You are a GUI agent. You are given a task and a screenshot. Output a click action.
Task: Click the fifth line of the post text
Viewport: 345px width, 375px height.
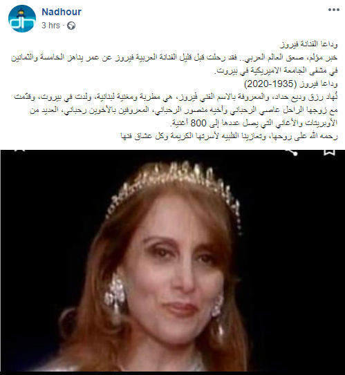pyautogui.click(x=176, y=97)
